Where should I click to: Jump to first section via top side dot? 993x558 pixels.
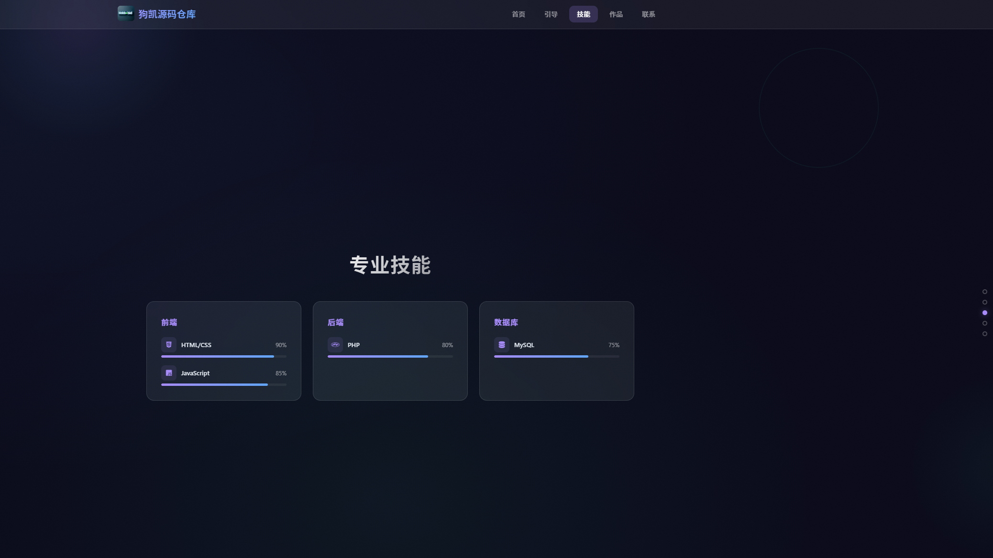[985, 292]
